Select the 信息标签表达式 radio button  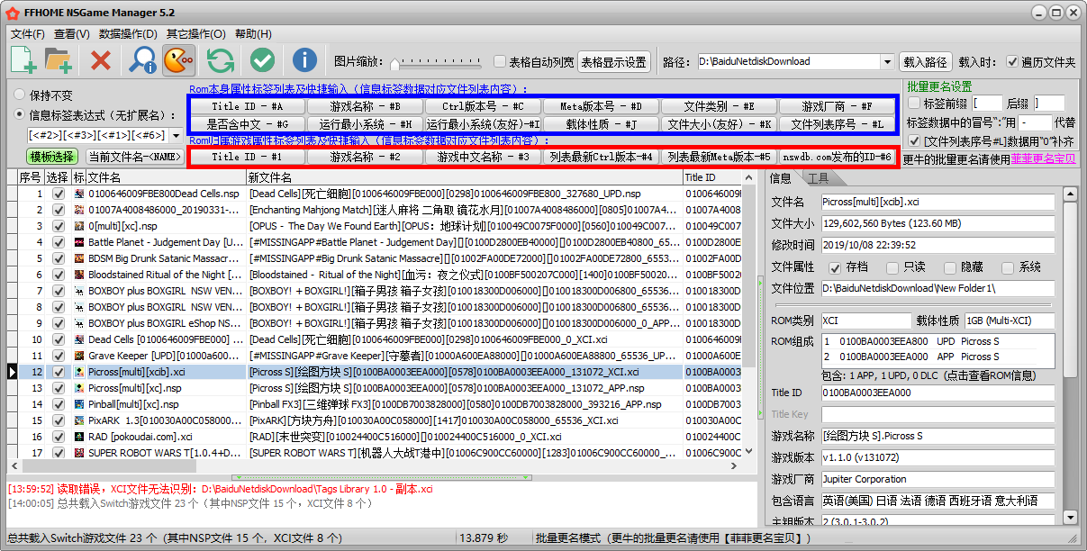click(20, 114)
